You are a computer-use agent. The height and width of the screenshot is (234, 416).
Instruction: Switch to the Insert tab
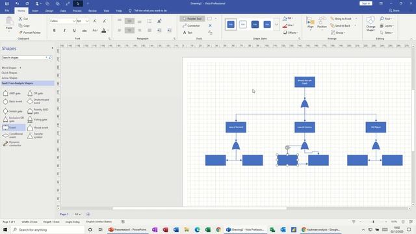pos(35,10)
